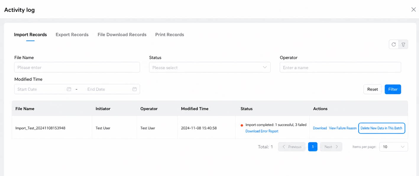Click the Reset button
This screenshot has height=176, width=419.
373,89
